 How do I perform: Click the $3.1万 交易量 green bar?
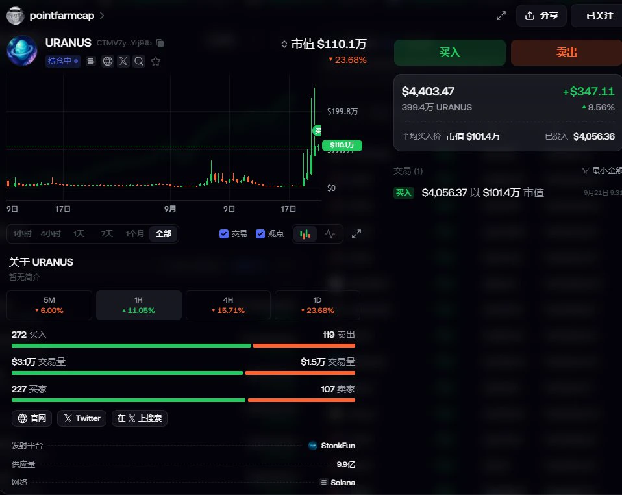127,373
